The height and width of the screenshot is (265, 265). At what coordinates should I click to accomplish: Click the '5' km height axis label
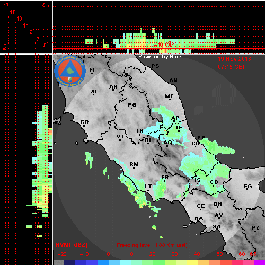point(45,45)
